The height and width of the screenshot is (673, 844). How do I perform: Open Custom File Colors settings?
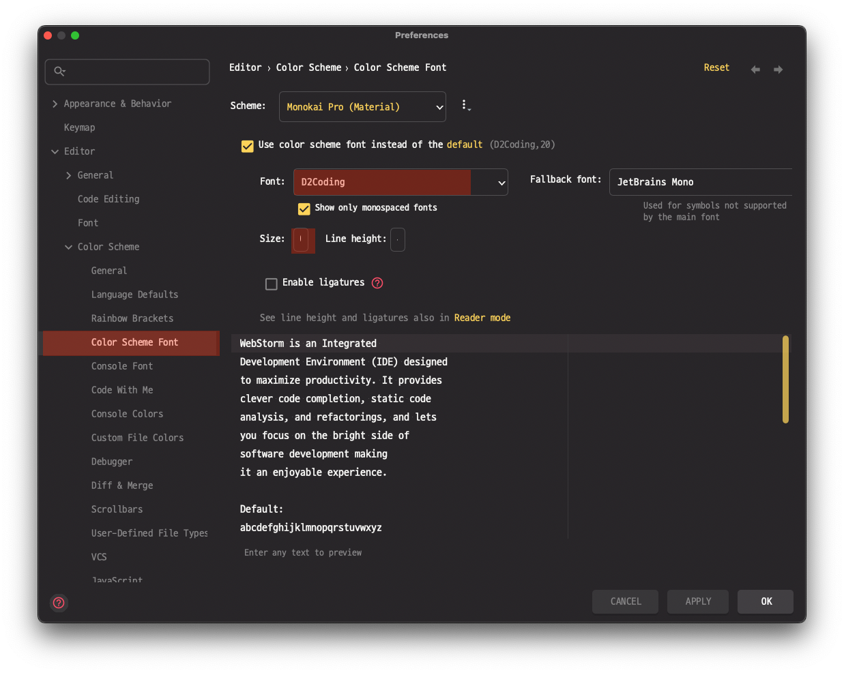pyautogui.click(x=137, y=438)
